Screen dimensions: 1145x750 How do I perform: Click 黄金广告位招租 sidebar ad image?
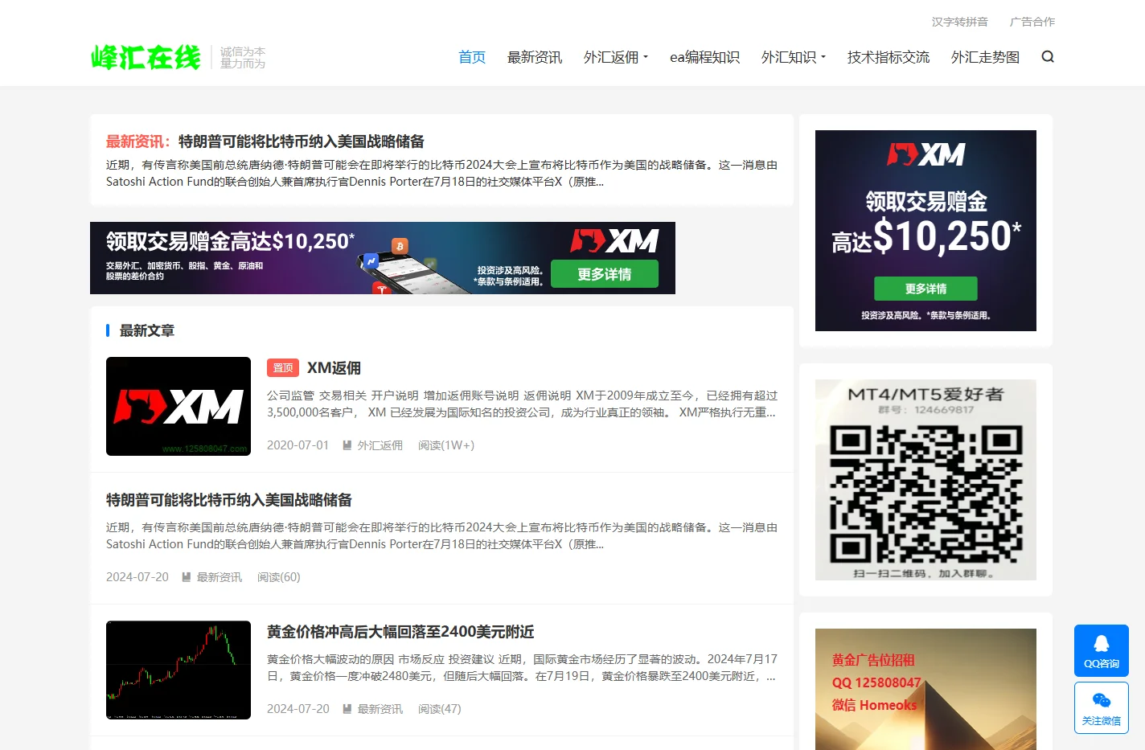pyautogui.click(x=925, y=689)
